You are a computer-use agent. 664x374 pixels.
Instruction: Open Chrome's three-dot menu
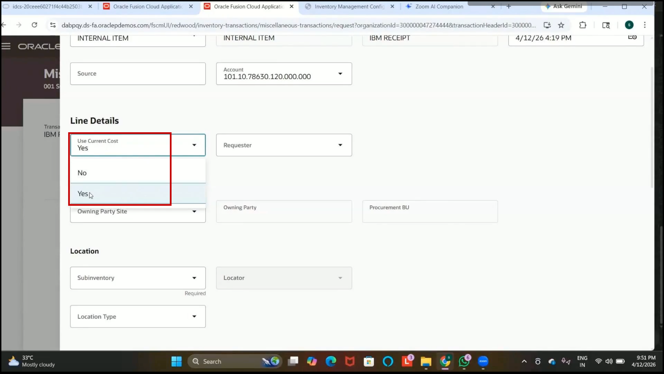pyautogui.click(x=645, y=25)
